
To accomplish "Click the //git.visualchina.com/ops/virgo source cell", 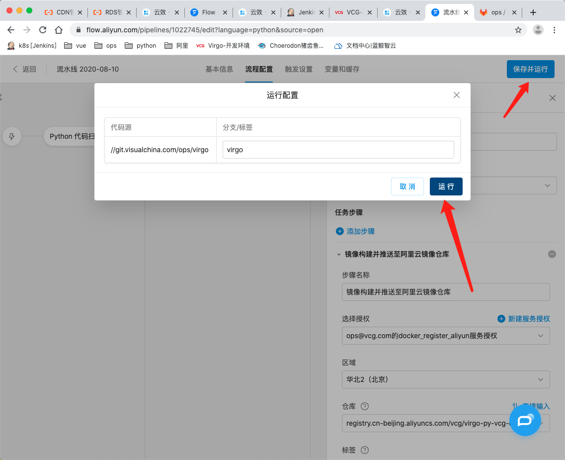I will coord(160,150).
